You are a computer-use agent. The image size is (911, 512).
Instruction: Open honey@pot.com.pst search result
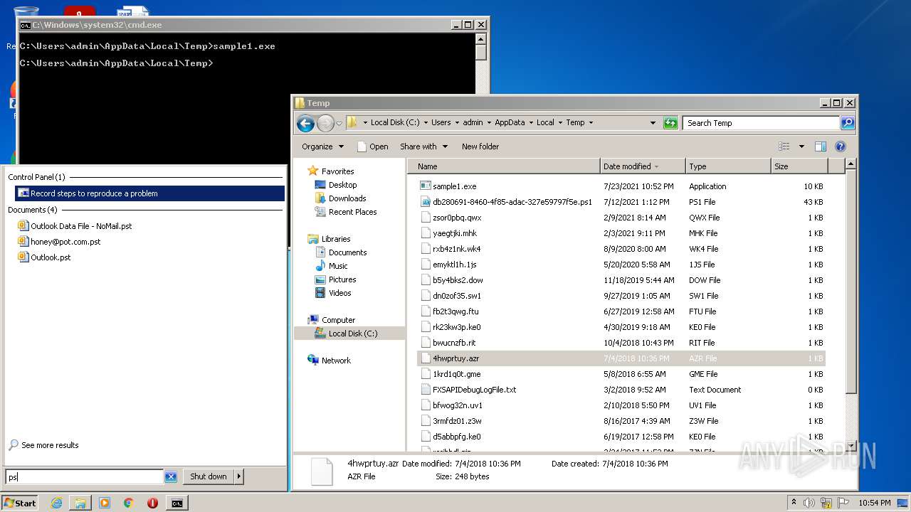pyautogui.click(x=65, y=242)
